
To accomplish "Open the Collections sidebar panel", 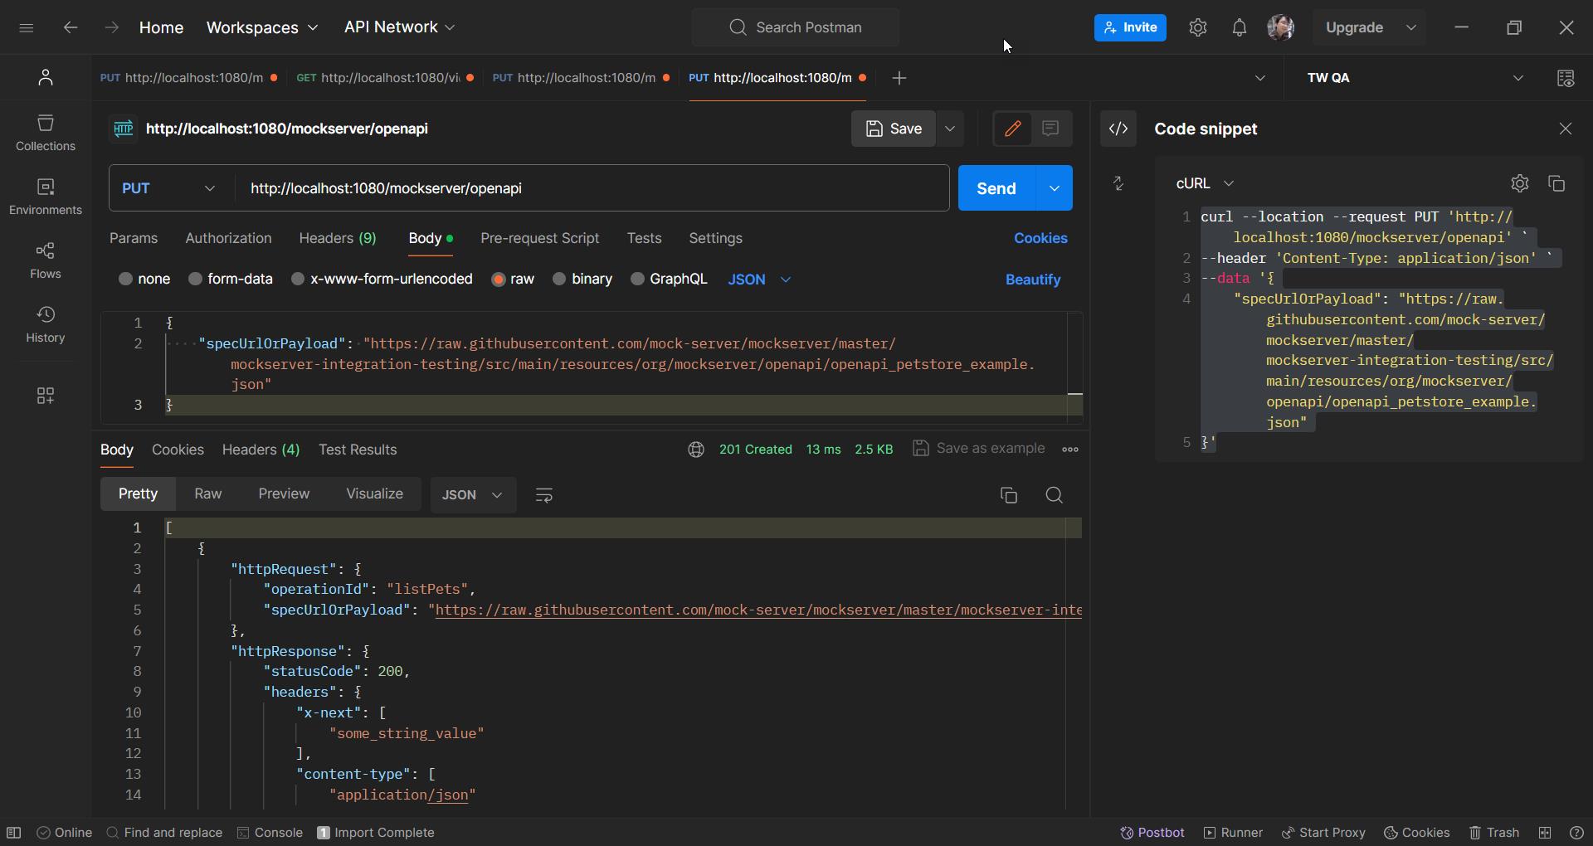I will [x=46, y=133].
